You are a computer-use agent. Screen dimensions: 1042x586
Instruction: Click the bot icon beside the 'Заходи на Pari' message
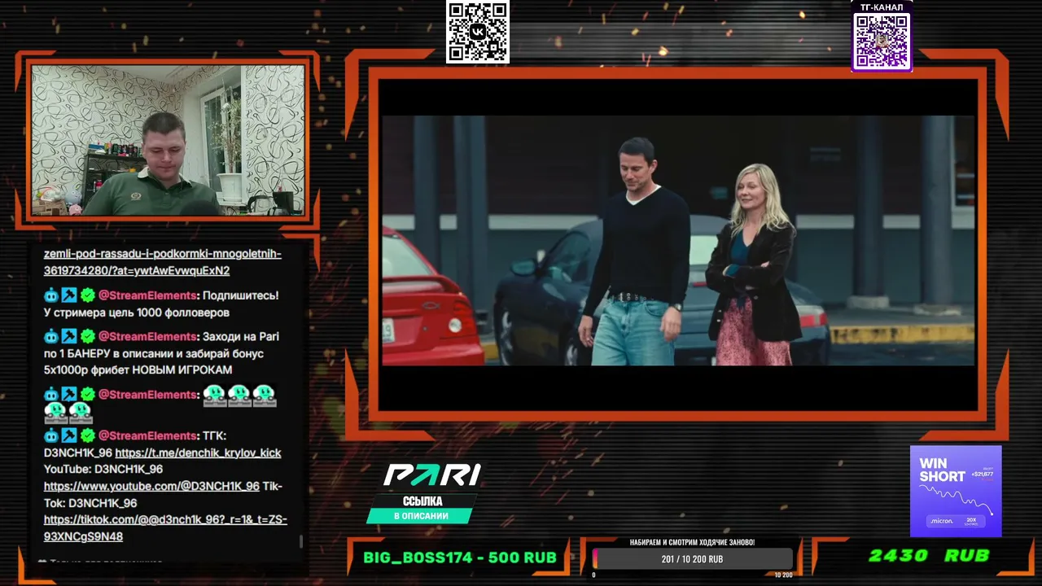tap(51, 336)
